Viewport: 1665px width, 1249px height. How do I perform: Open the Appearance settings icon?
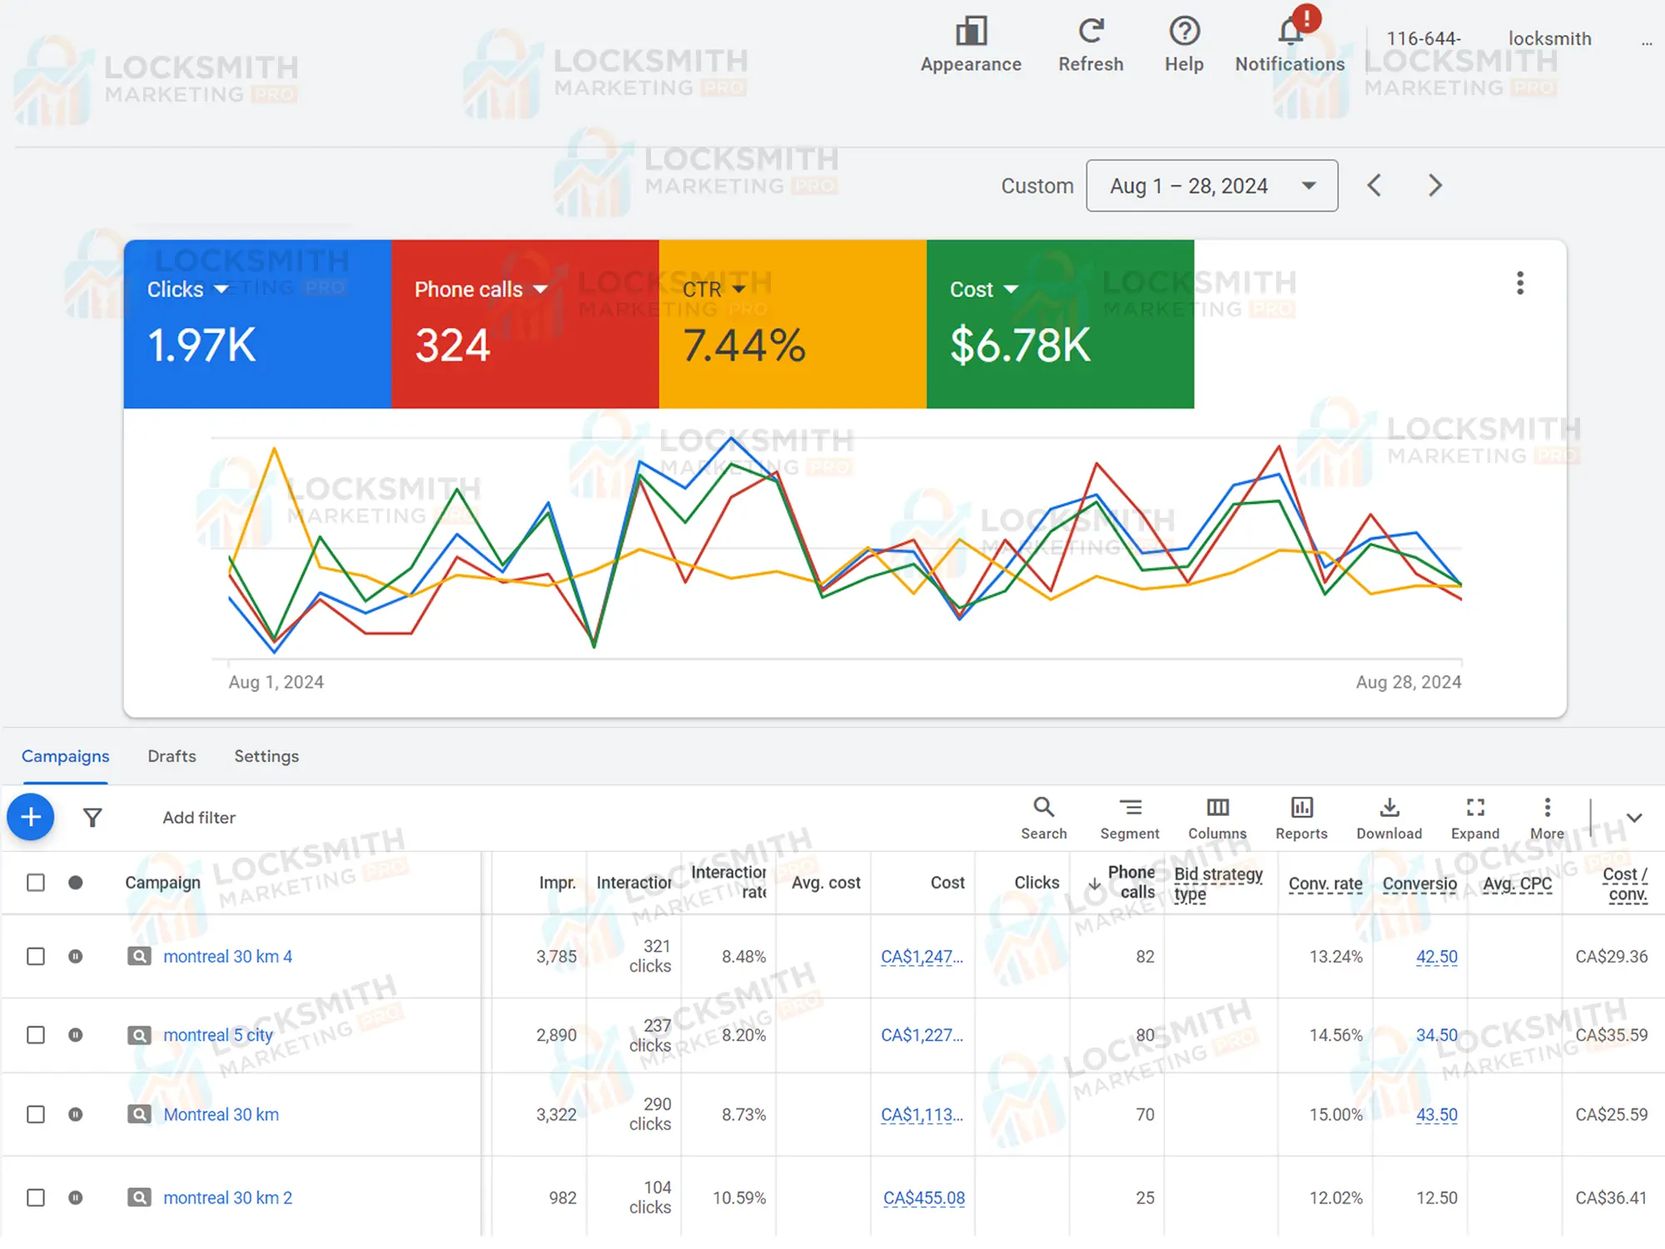[x=970, y=33]
